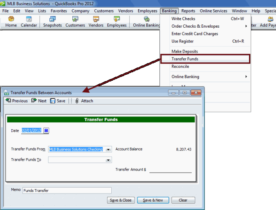Open the Online Services menu
Image resolution: width=276 pixels, height=210 pixels.
tap(213, 11)
